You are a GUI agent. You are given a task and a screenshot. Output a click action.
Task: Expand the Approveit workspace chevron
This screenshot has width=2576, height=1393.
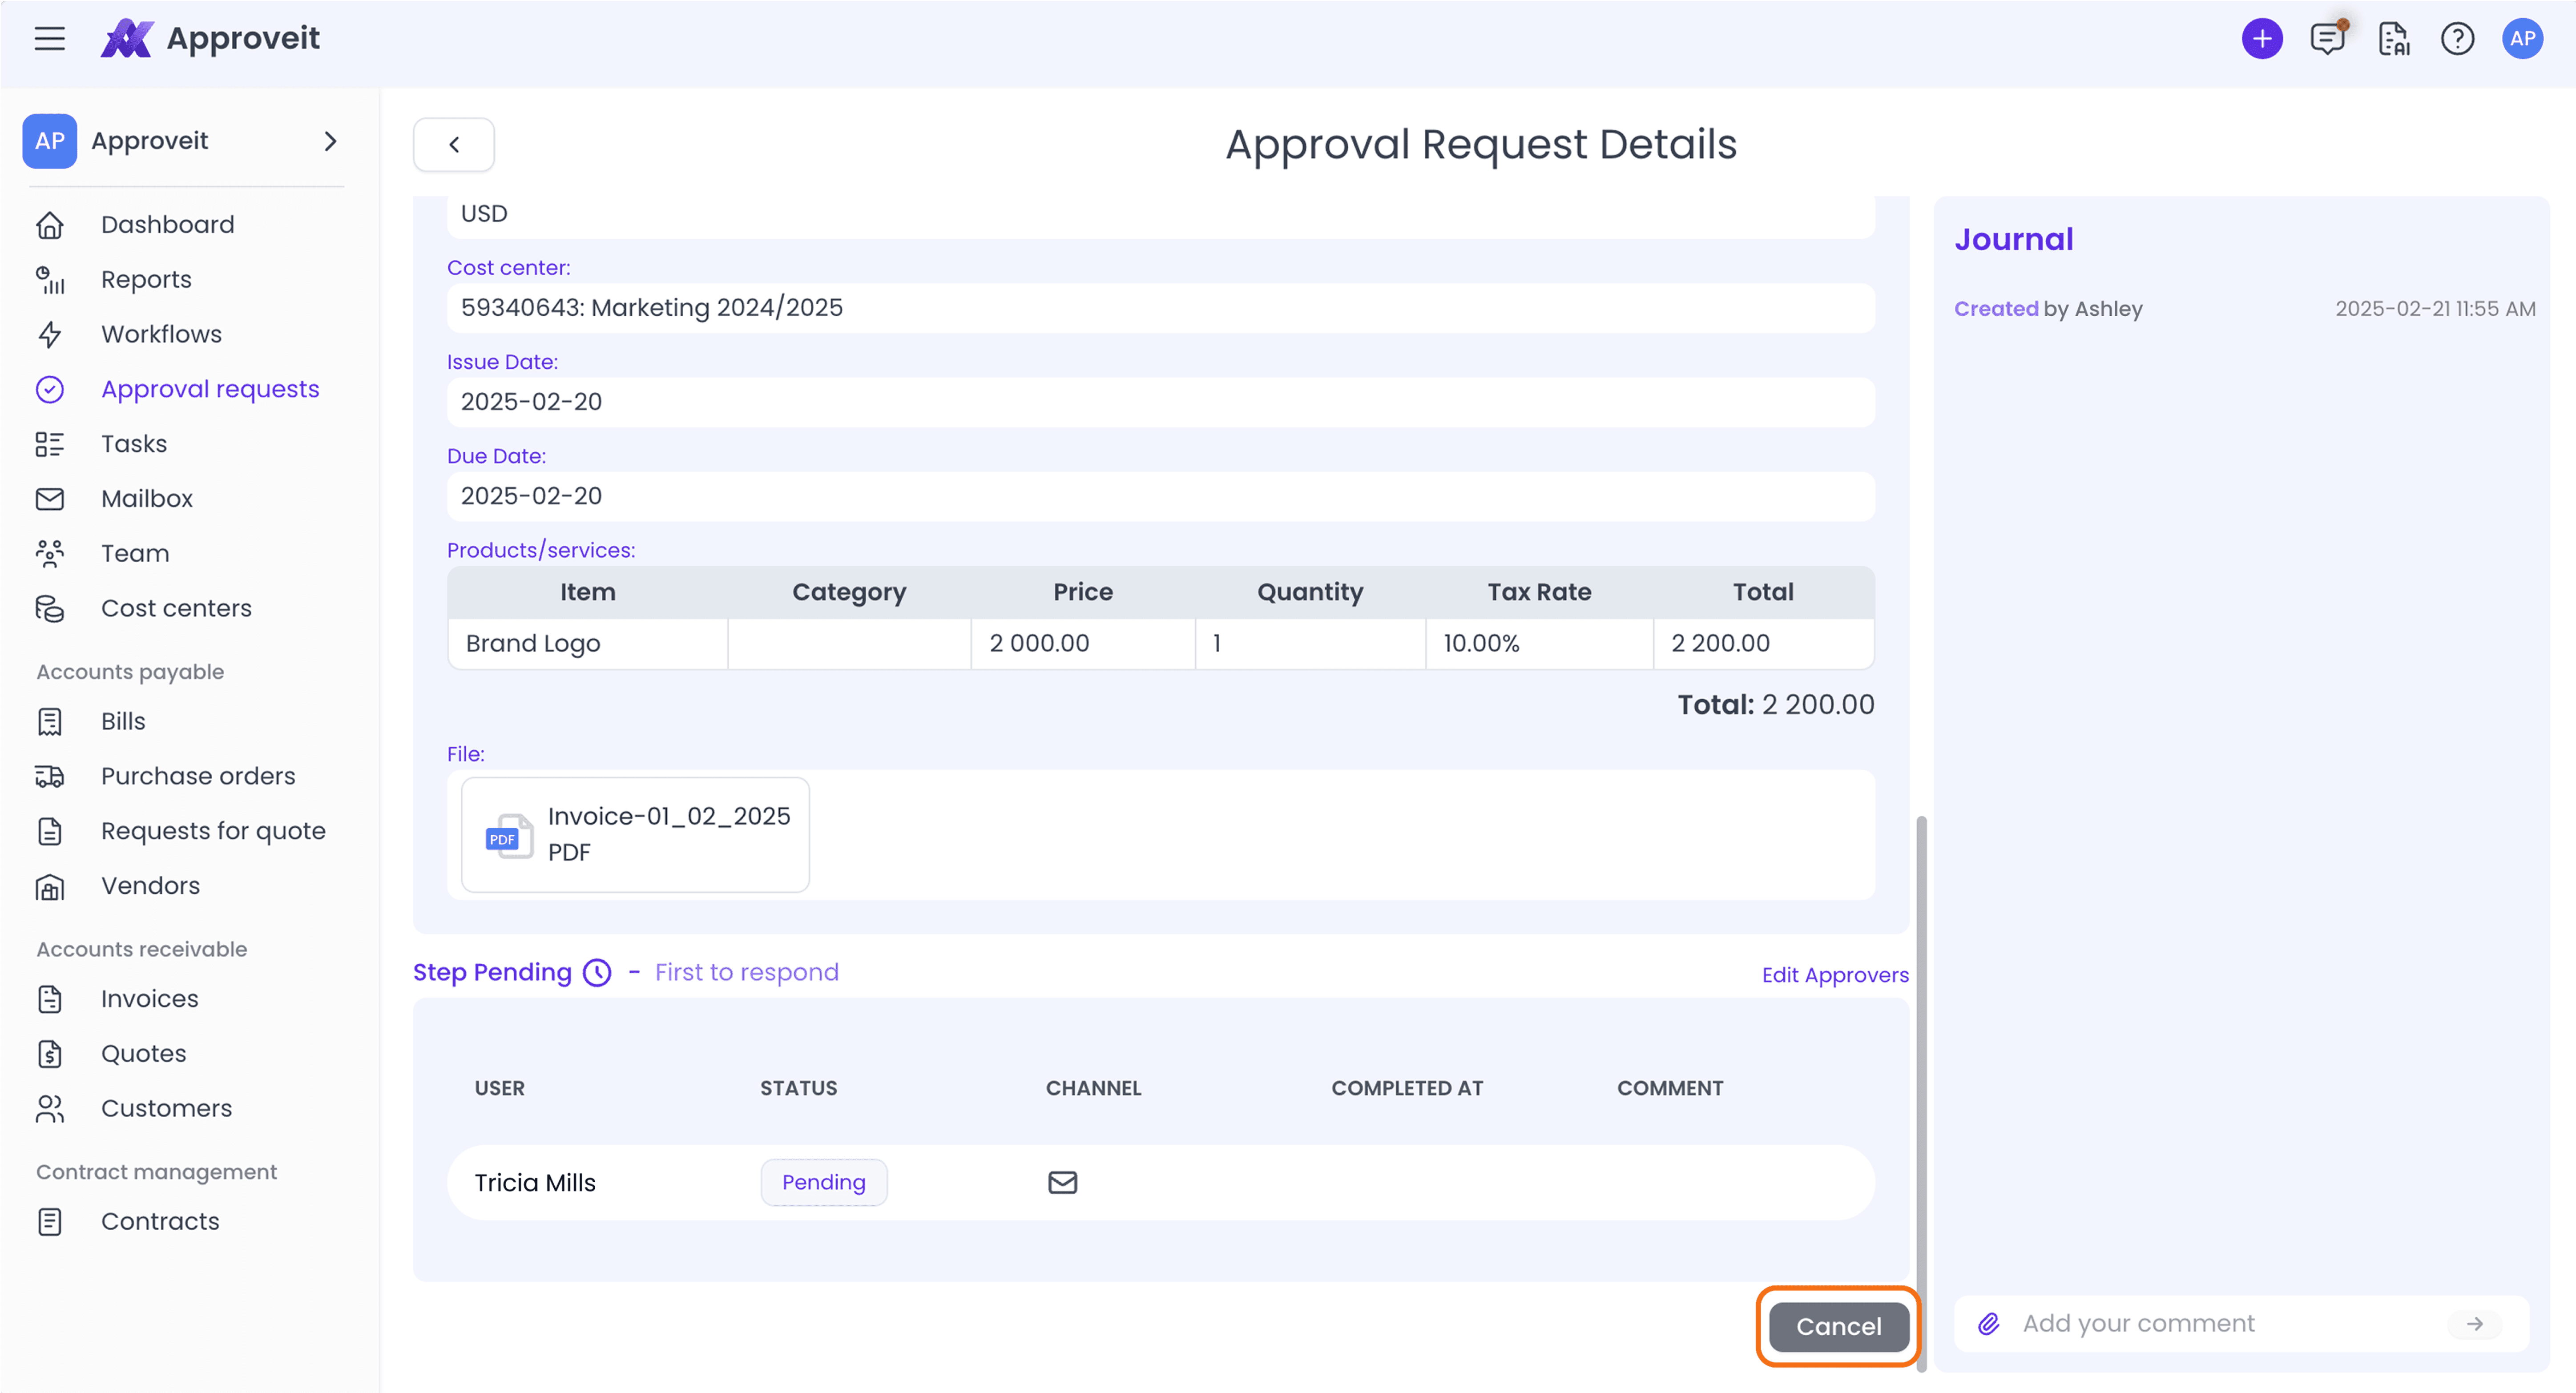331,141
